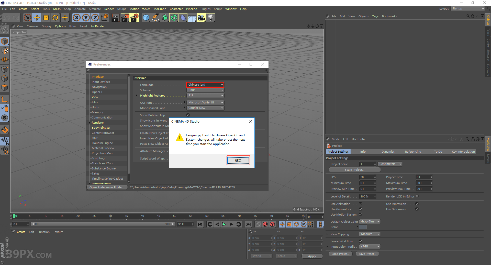Open the Language dropdown showing Chinese (cn)
The image size is (491, 265).
pyautogui.click(x=205, y=85)
